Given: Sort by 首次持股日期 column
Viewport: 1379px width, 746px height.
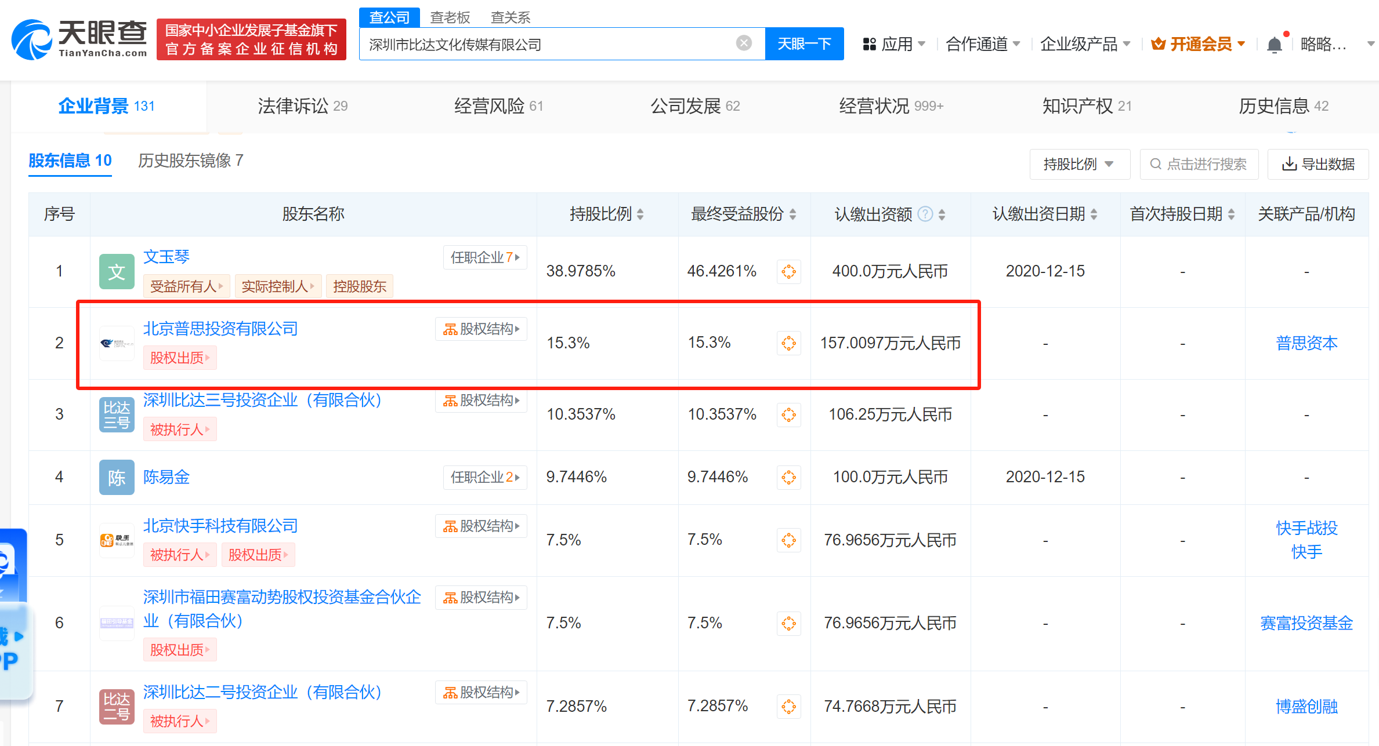Looking at the screenshot, I should click(1231, 214).
